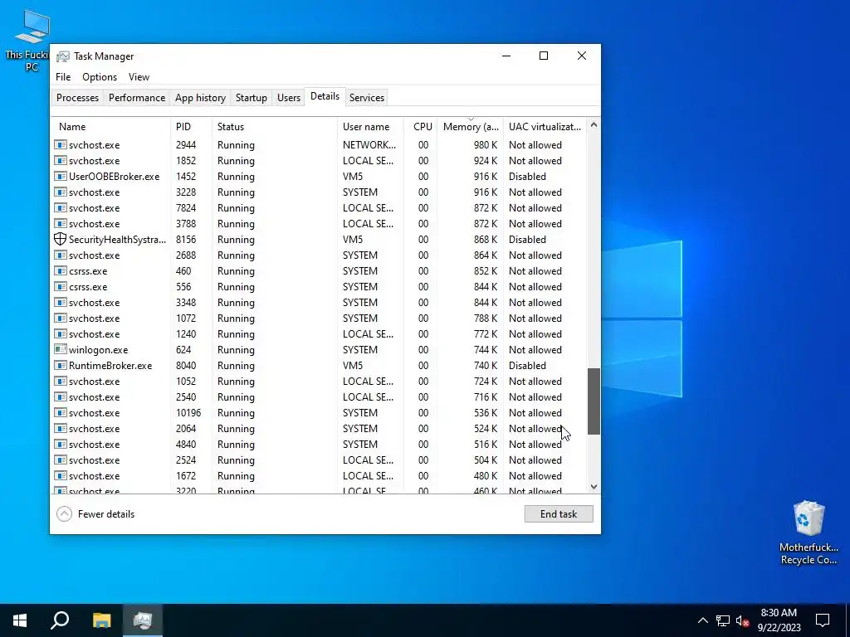The height and width of the screenshot is (637, 850).
Task: Select the RuntimeBroker.exe process name
Action: click(110, 366)
